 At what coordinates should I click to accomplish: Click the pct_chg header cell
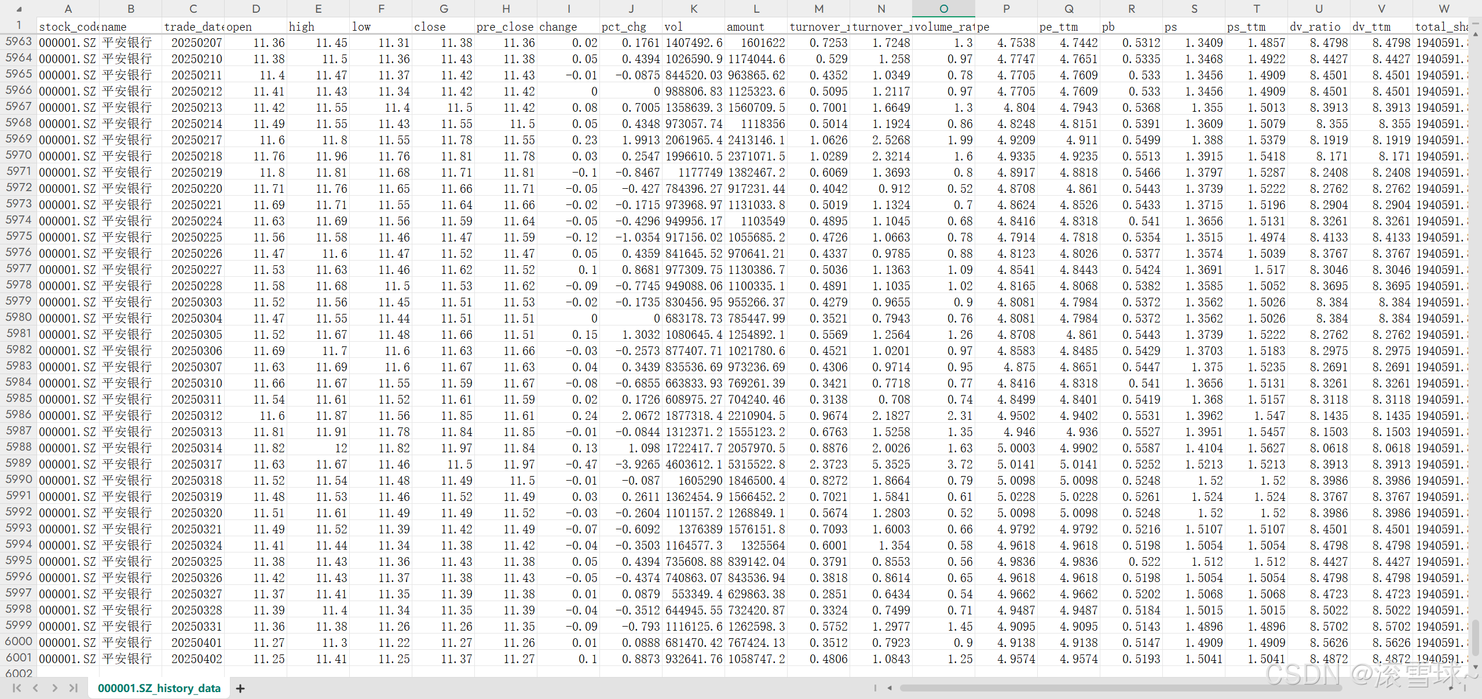tap(631, 27)
